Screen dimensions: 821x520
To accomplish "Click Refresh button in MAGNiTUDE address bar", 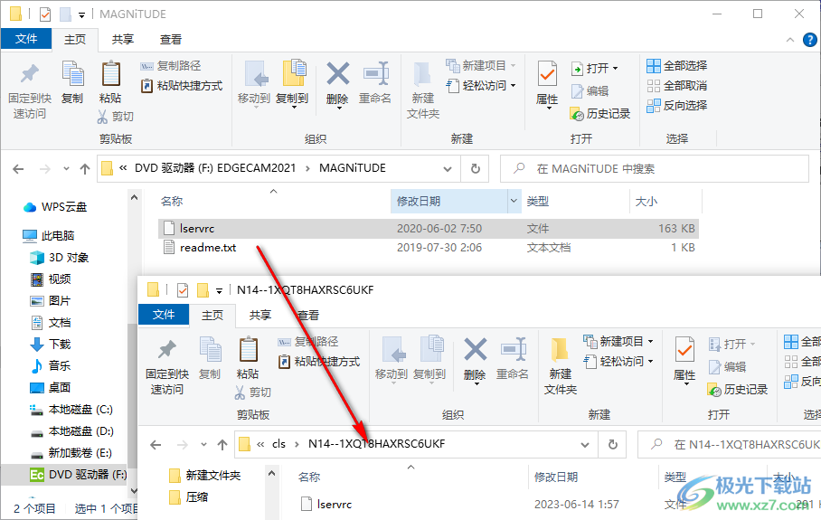I will coord(475,168).
